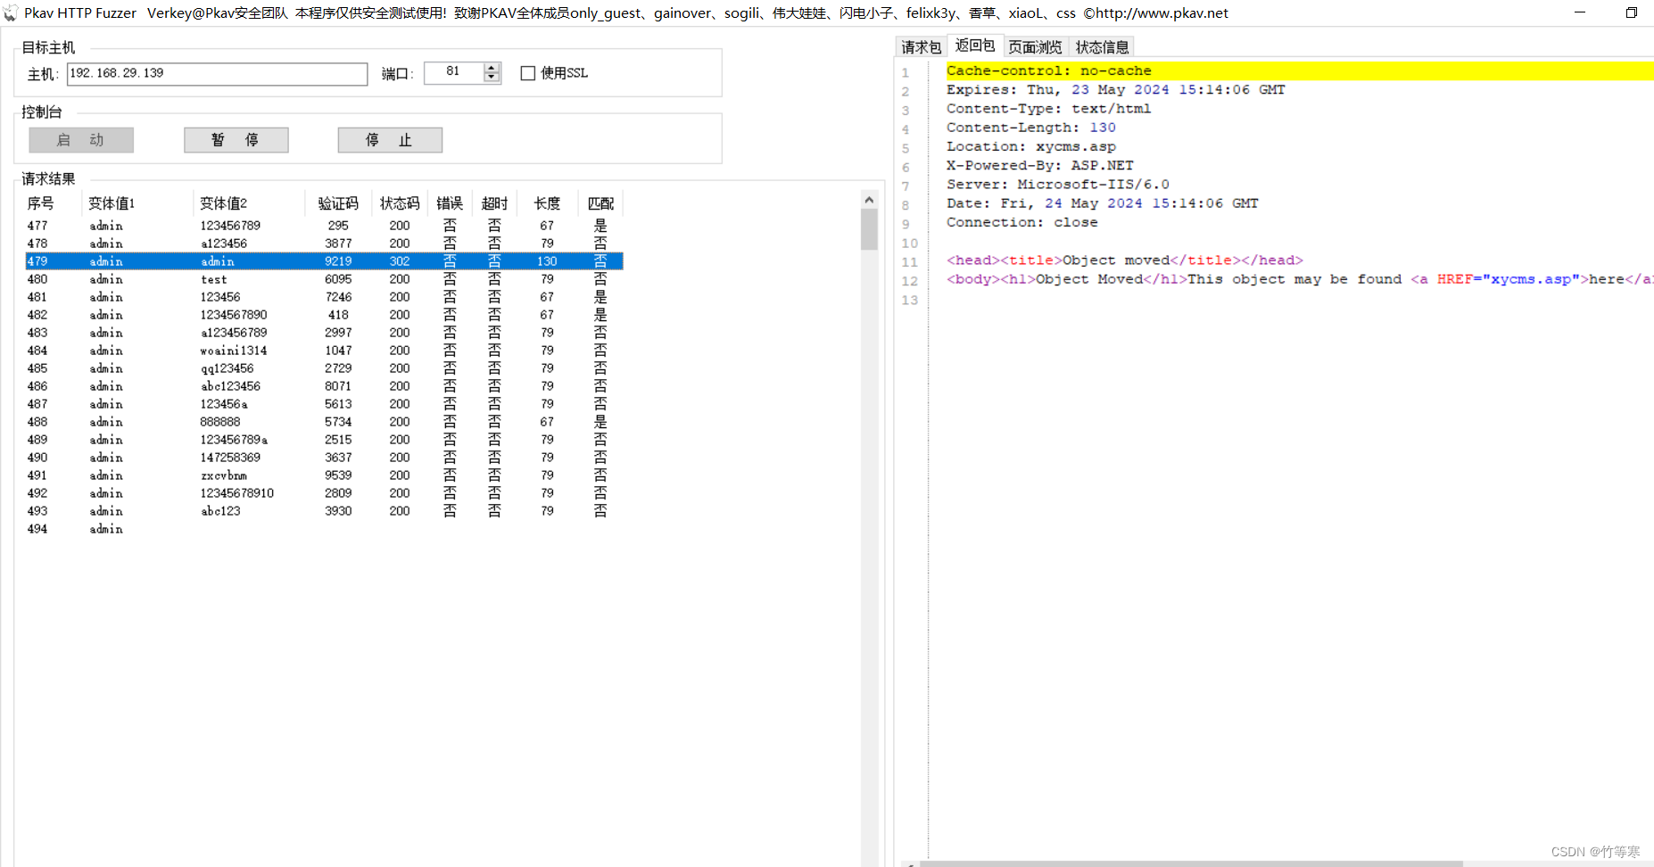Sort results by 长度 column header
The height and width of the screenshot is (867, 1654).
547,203
